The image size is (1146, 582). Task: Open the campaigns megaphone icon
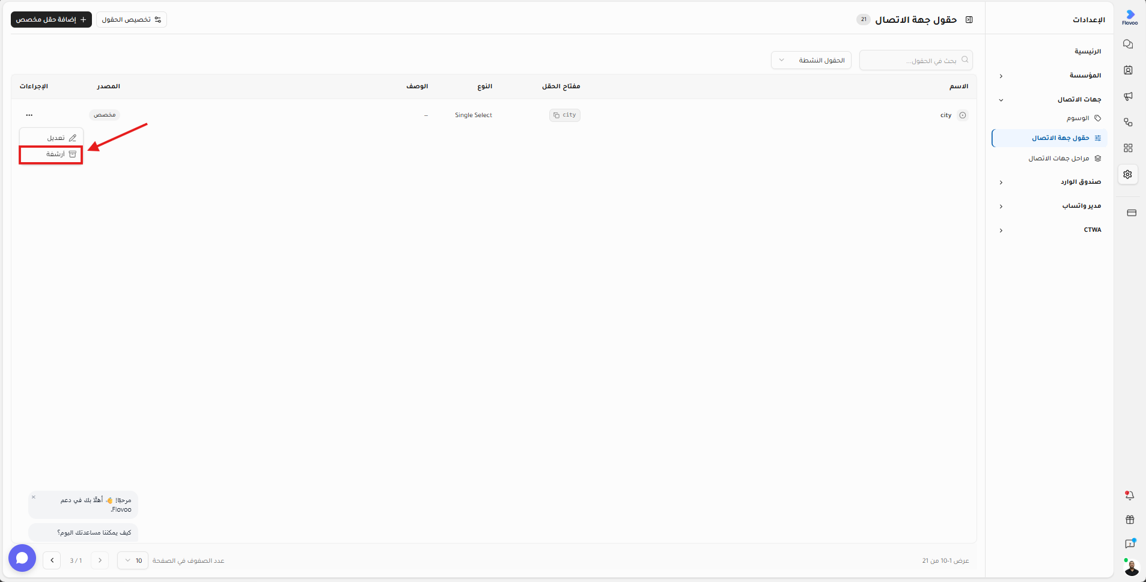1128,96
